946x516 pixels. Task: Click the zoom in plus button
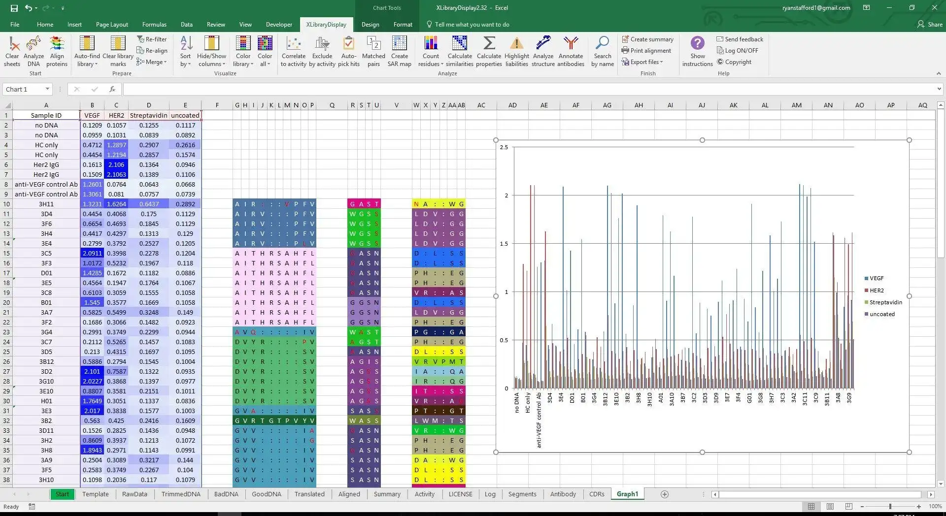click(x=918, y=506)
